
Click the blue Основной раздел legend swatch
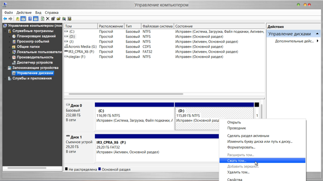coord(100,169)
